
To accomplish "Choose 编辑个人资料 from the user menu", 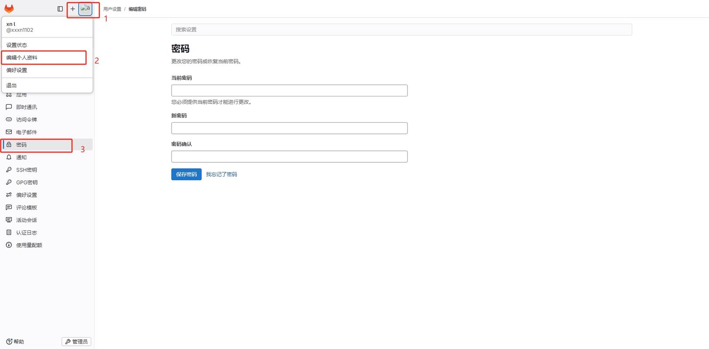I will [x=22, y=58].
